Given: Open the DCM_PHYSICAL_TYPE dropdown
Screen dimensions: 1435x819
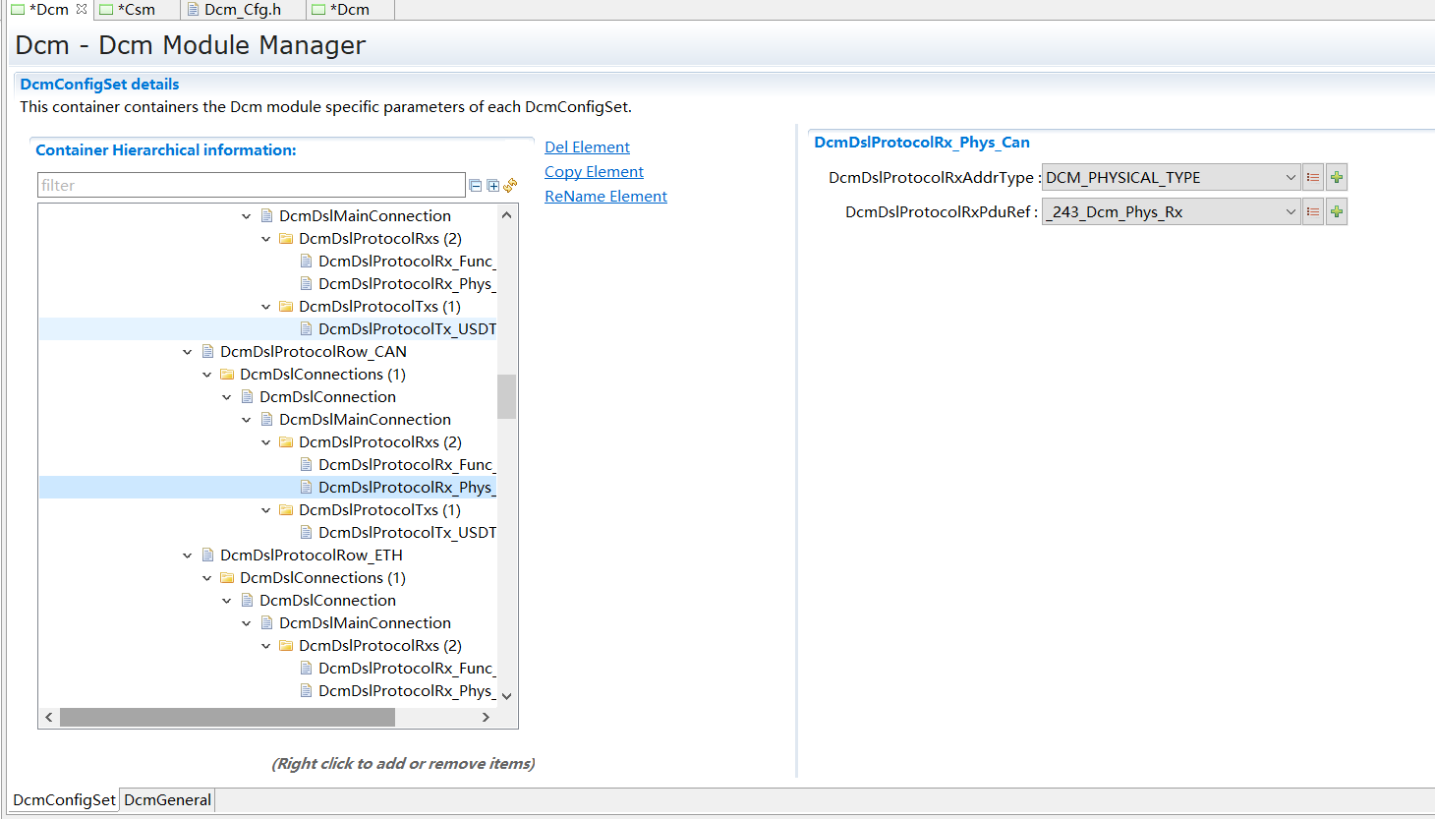Looking at the screenshot, I should (x=1291, y=177).
